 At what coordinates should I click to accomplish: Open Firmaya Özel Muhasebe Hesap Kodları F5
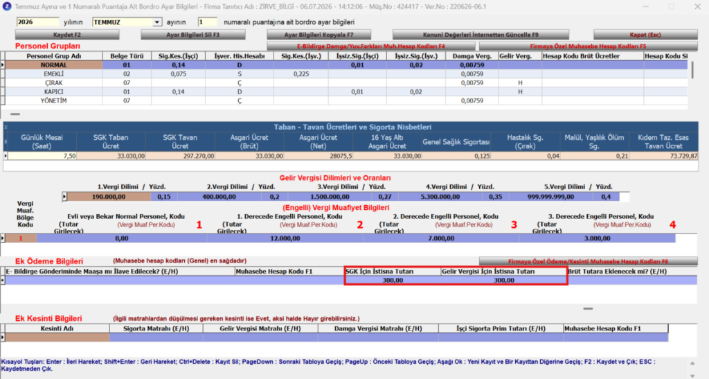(x=588, y=46)
